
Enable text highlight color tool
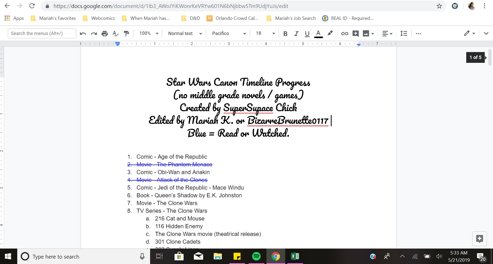pos(330,33)
